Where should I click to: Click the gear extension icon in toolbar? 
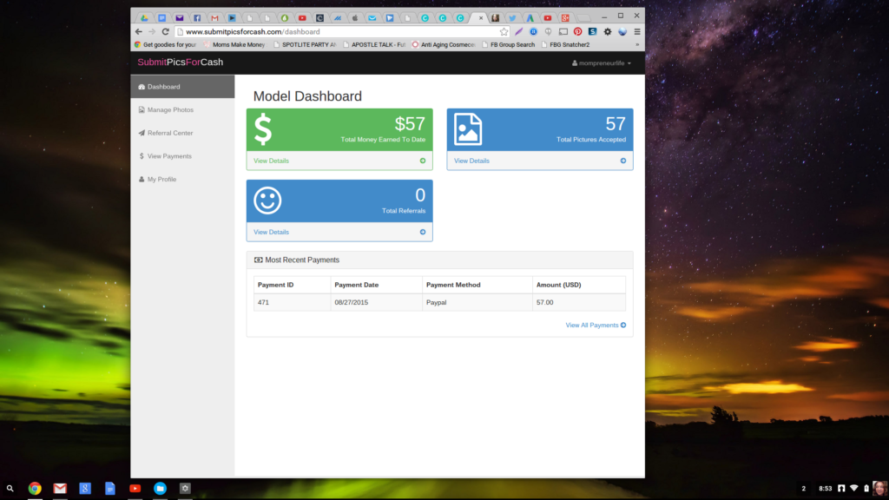click(x=608, y=32)
